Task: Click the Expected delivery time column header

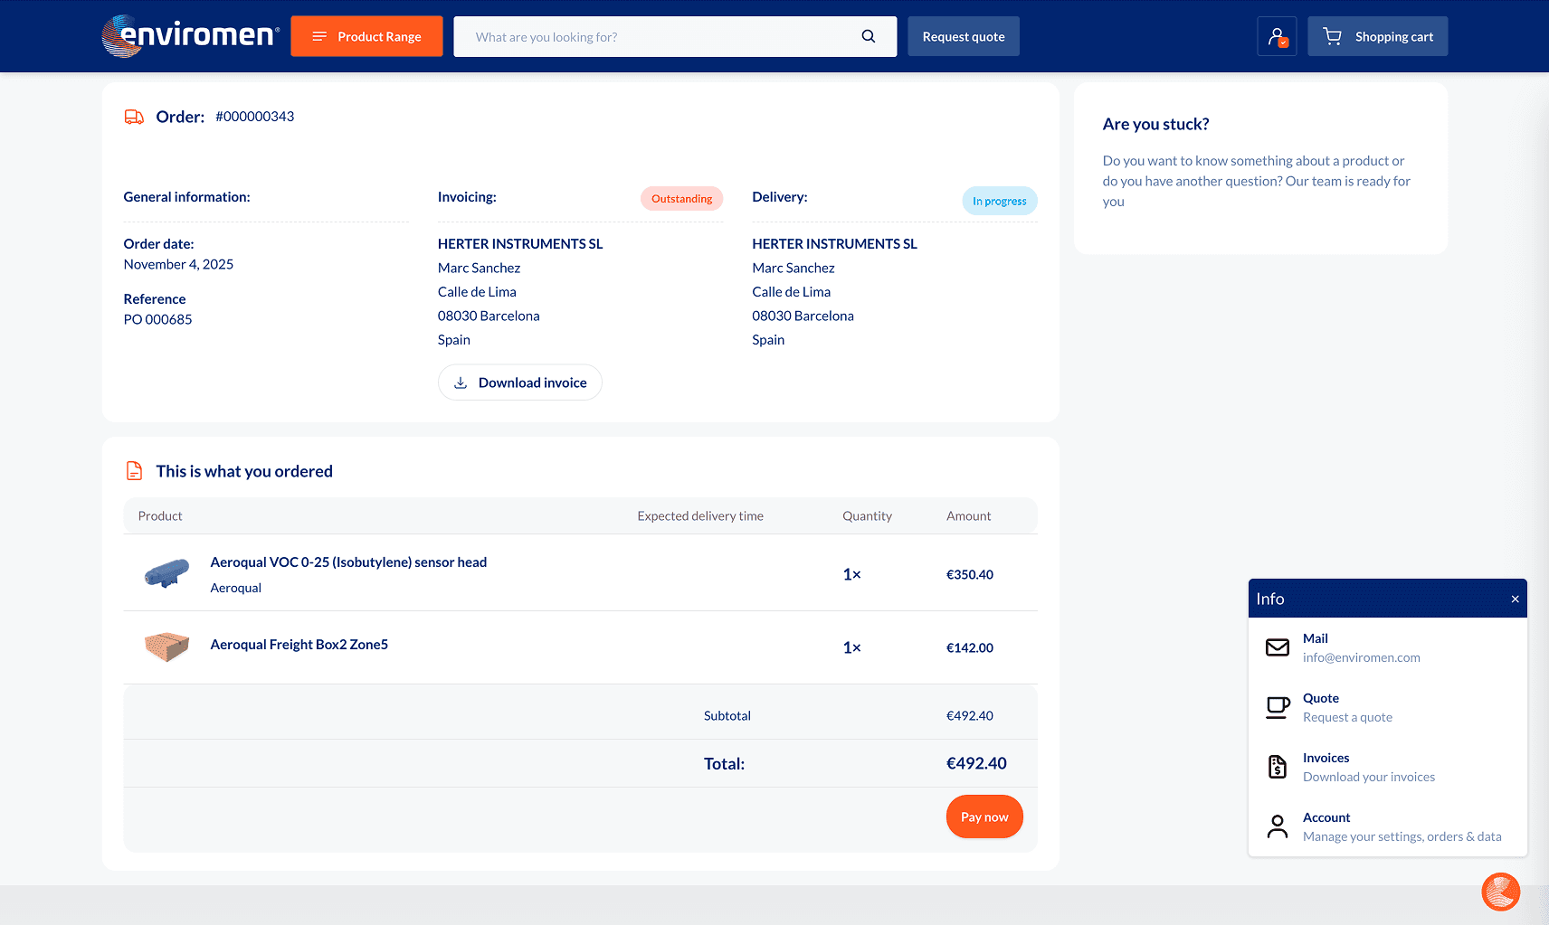Action: (700, 516)
